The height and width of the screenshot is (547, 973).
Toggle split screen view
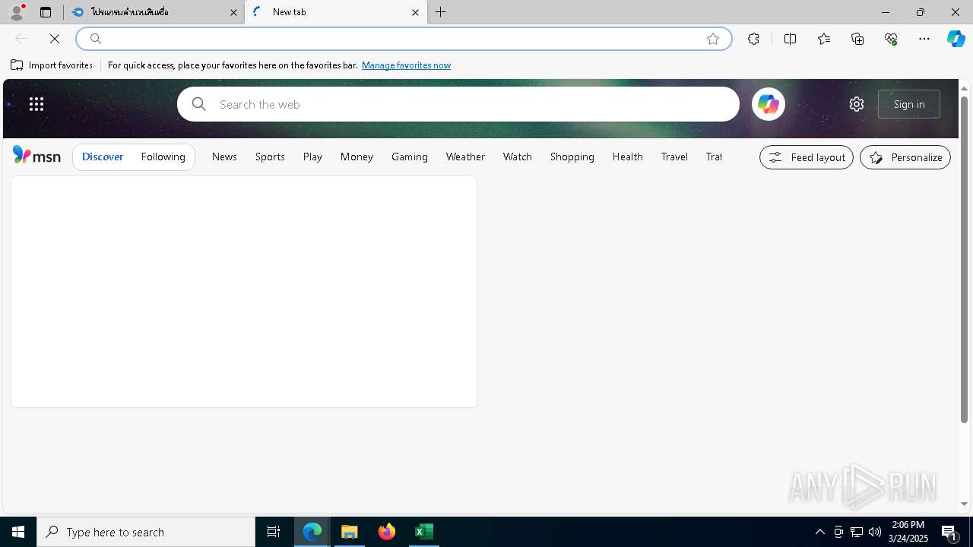[790, 39]
